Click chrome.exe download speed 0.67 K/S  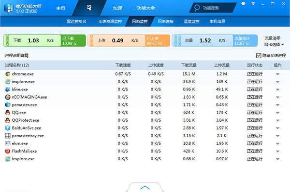click(x=123, y=74)
